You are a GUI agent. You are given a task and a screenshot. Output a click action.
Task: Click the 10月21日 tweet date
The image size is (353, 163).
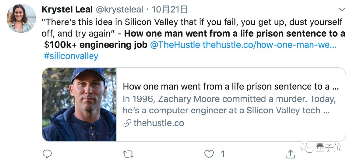click(x=170, y=10)
